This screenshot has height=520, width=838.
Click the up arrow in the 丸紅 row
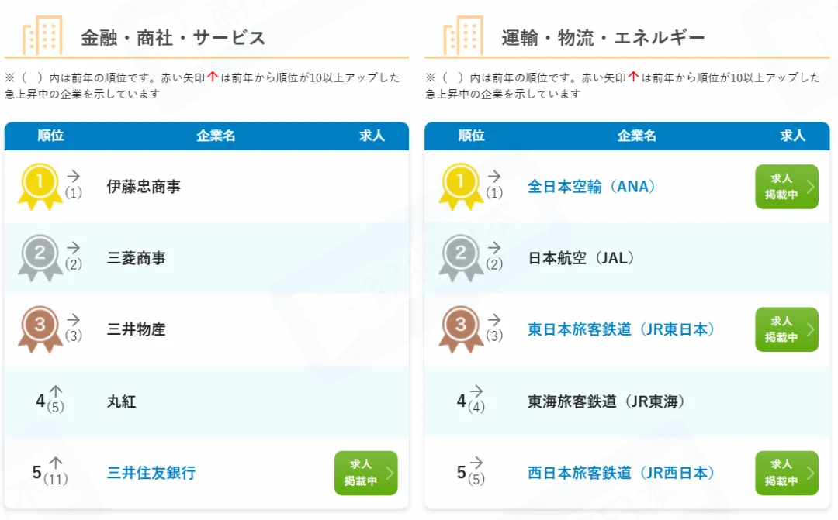pyautogui.click(x=56, y=391)
